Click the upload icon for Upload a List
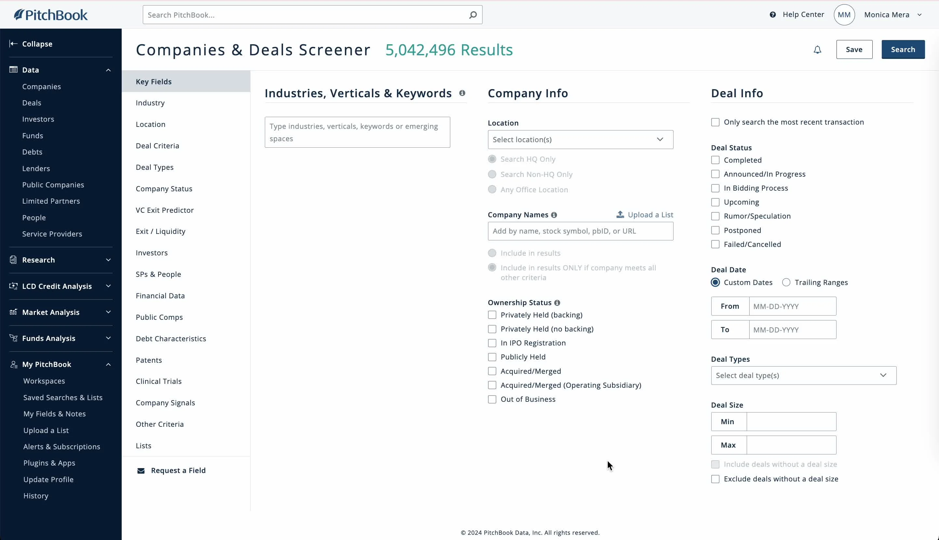 [620, 214]
